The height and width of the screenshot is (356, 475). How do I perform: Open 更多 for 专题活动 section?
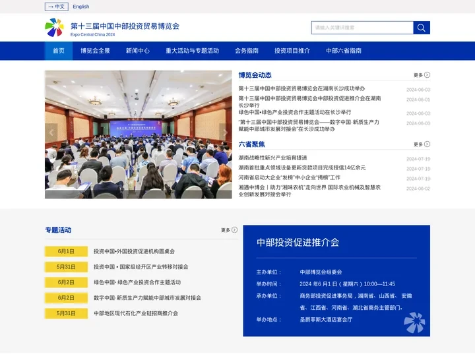(x=229, y=230)
